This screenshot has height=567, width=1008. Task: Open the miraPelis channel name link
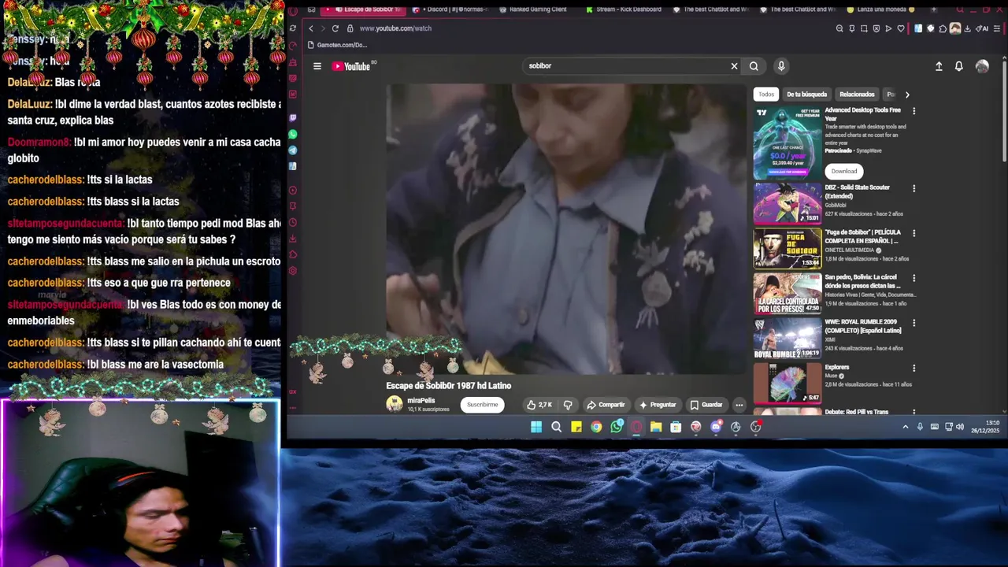421,401
